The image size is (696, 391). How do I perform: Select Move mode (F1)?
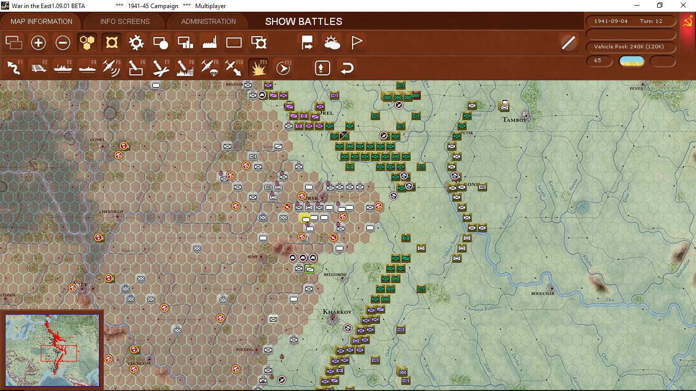coord(14,67)
